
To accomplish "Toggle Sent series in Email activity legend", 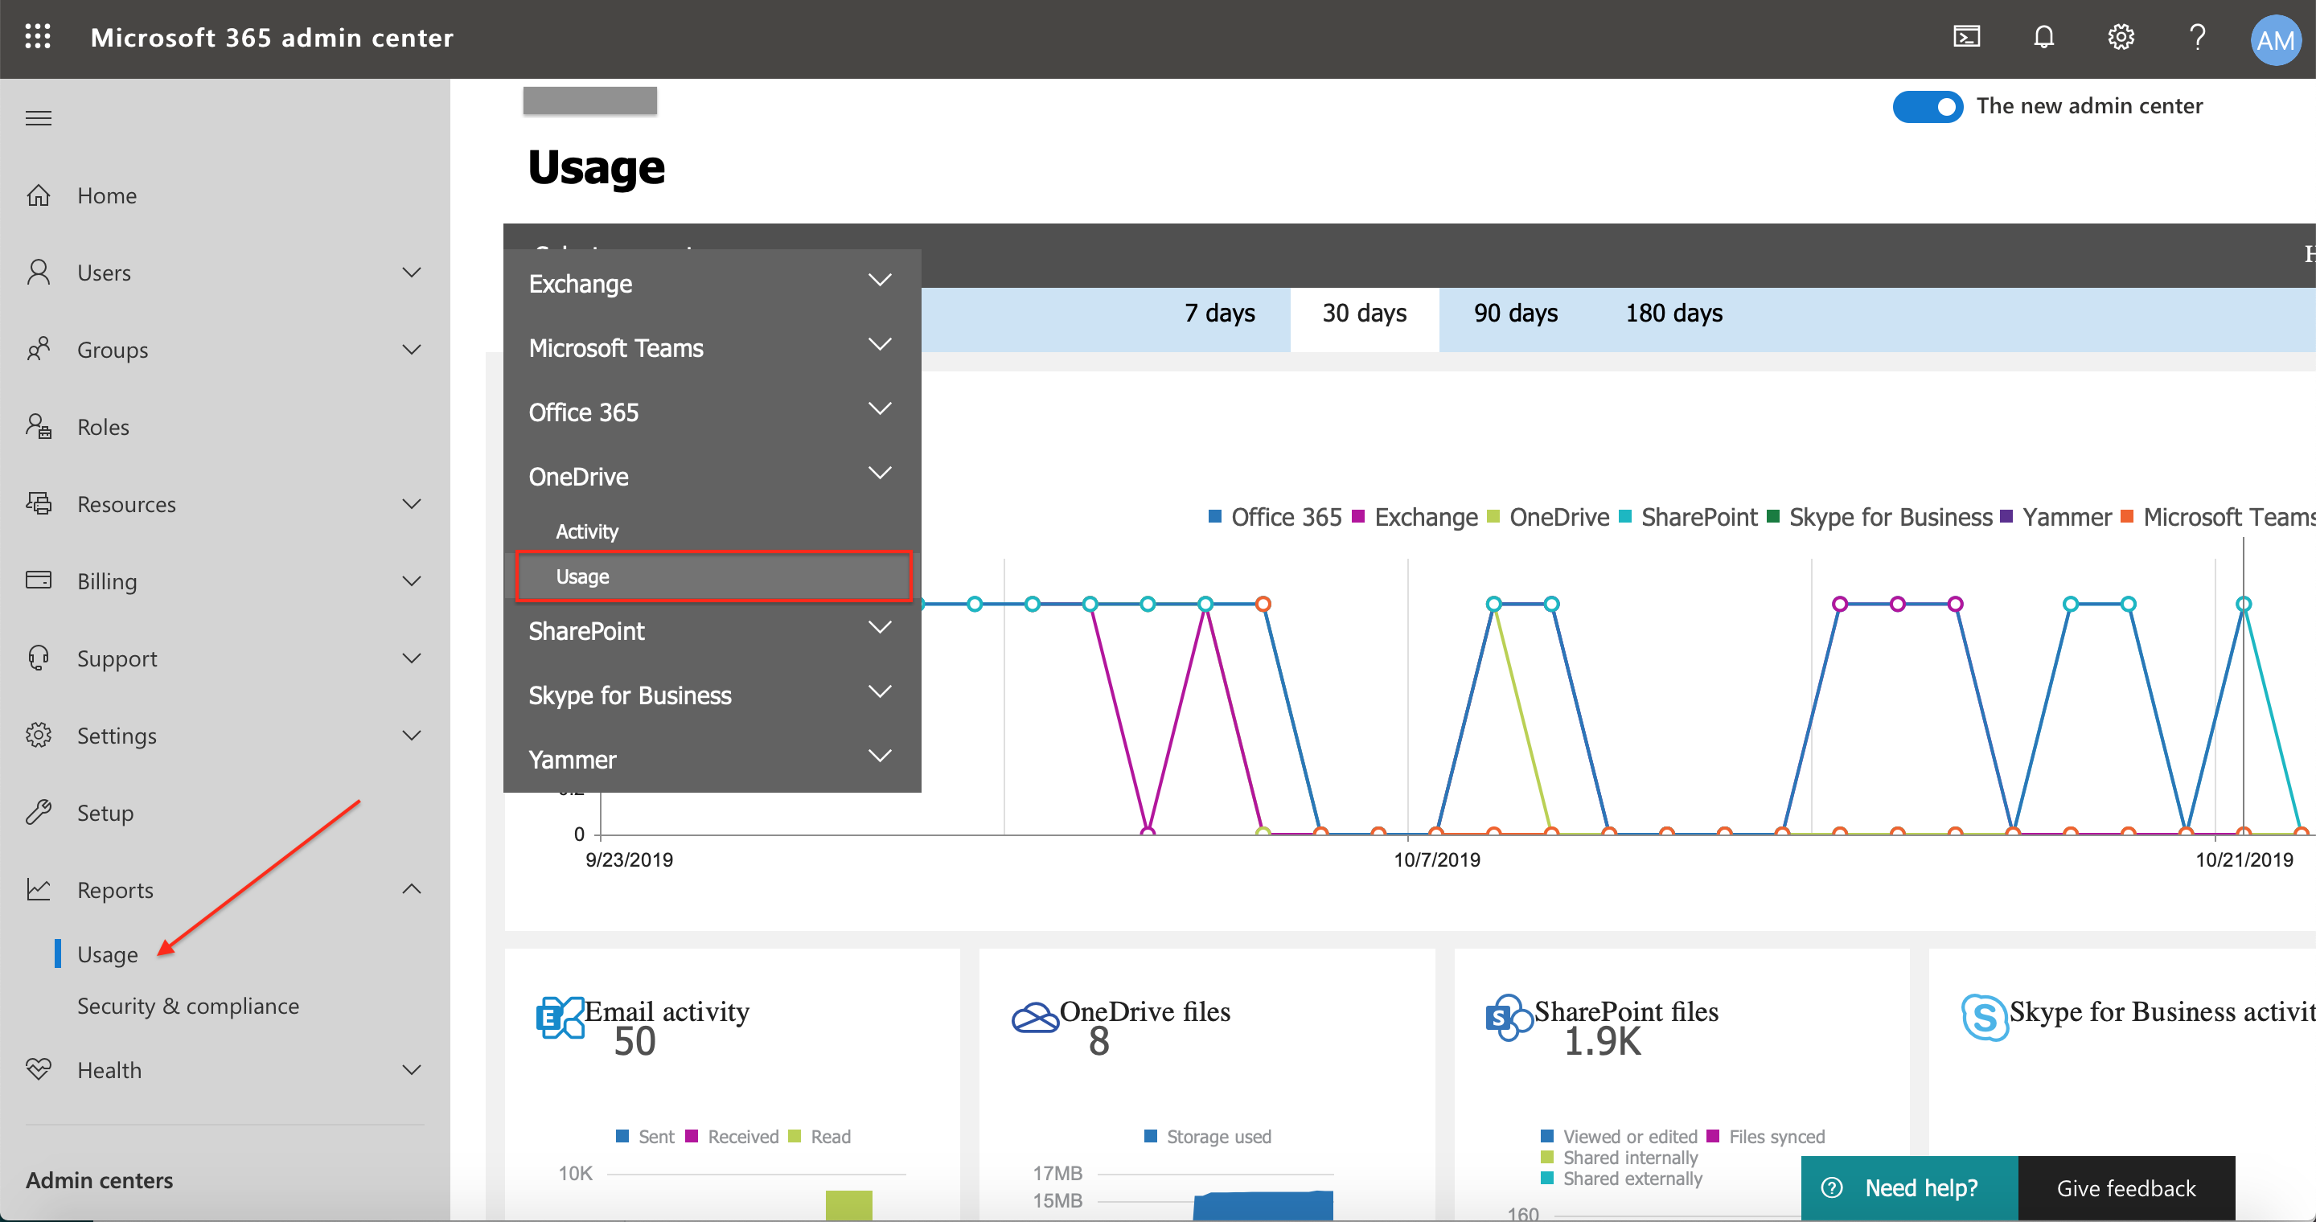I will click(x=645, y=1137).
